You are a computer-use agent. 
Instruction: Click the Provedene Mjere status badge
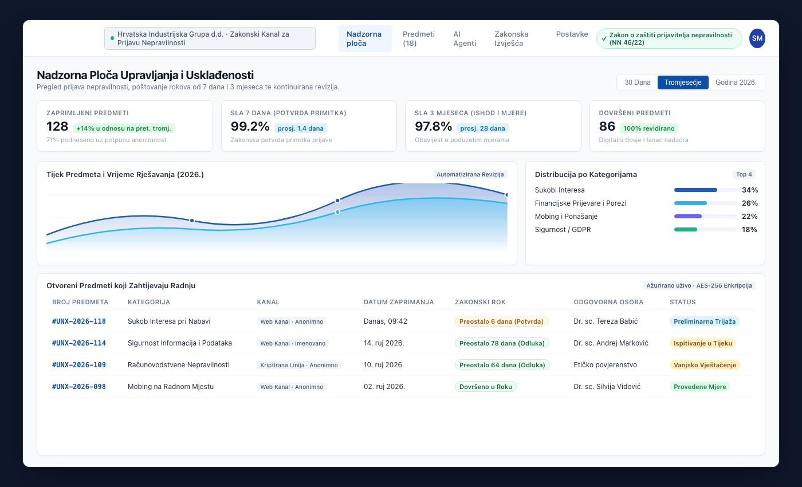tap(700, 387)
